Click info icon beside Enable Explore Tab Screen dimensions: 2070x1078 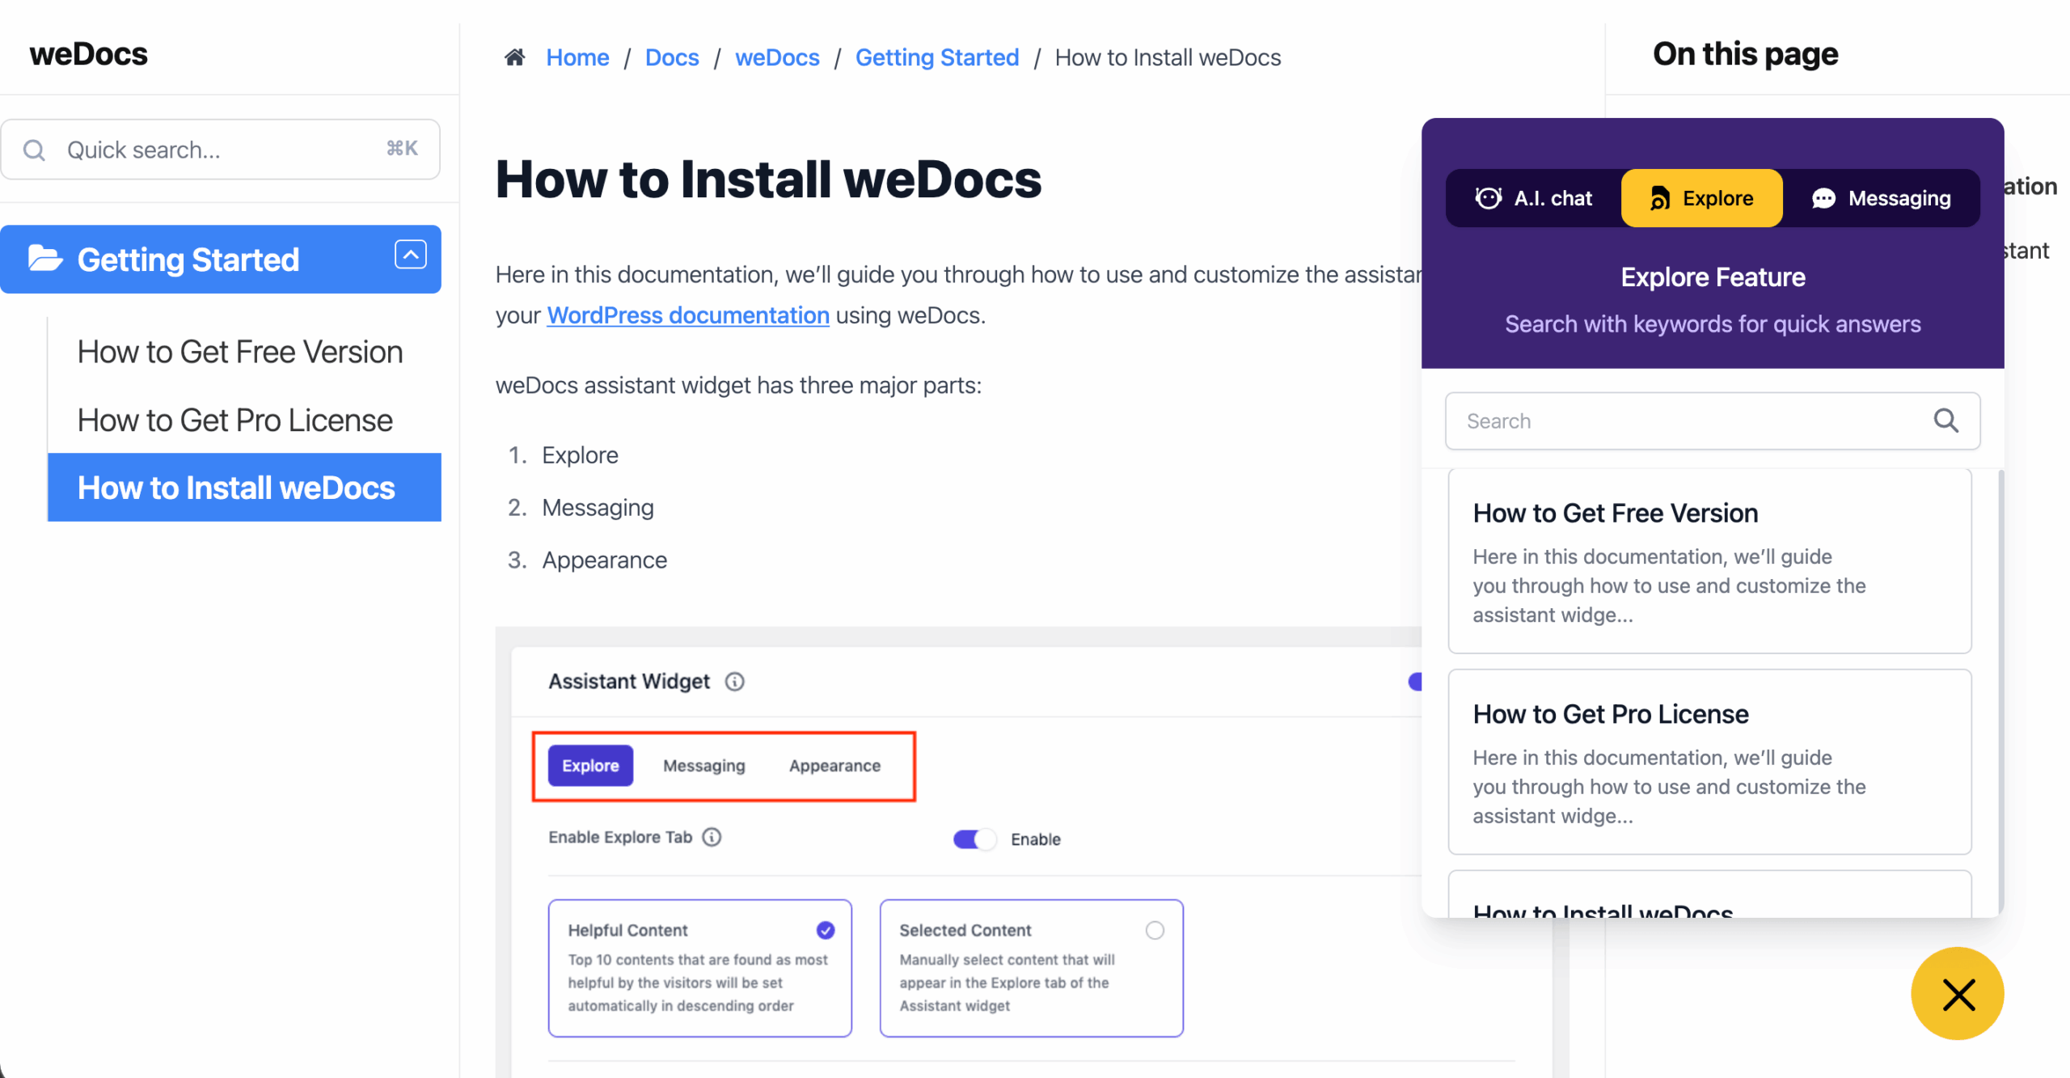tap(712, 837)
